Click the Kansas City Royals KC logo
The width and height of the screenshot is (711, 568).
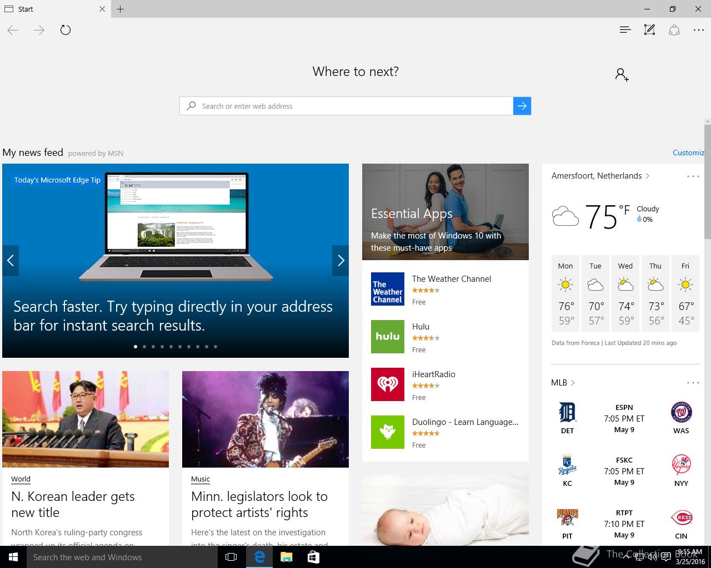(x=567, y=465)
